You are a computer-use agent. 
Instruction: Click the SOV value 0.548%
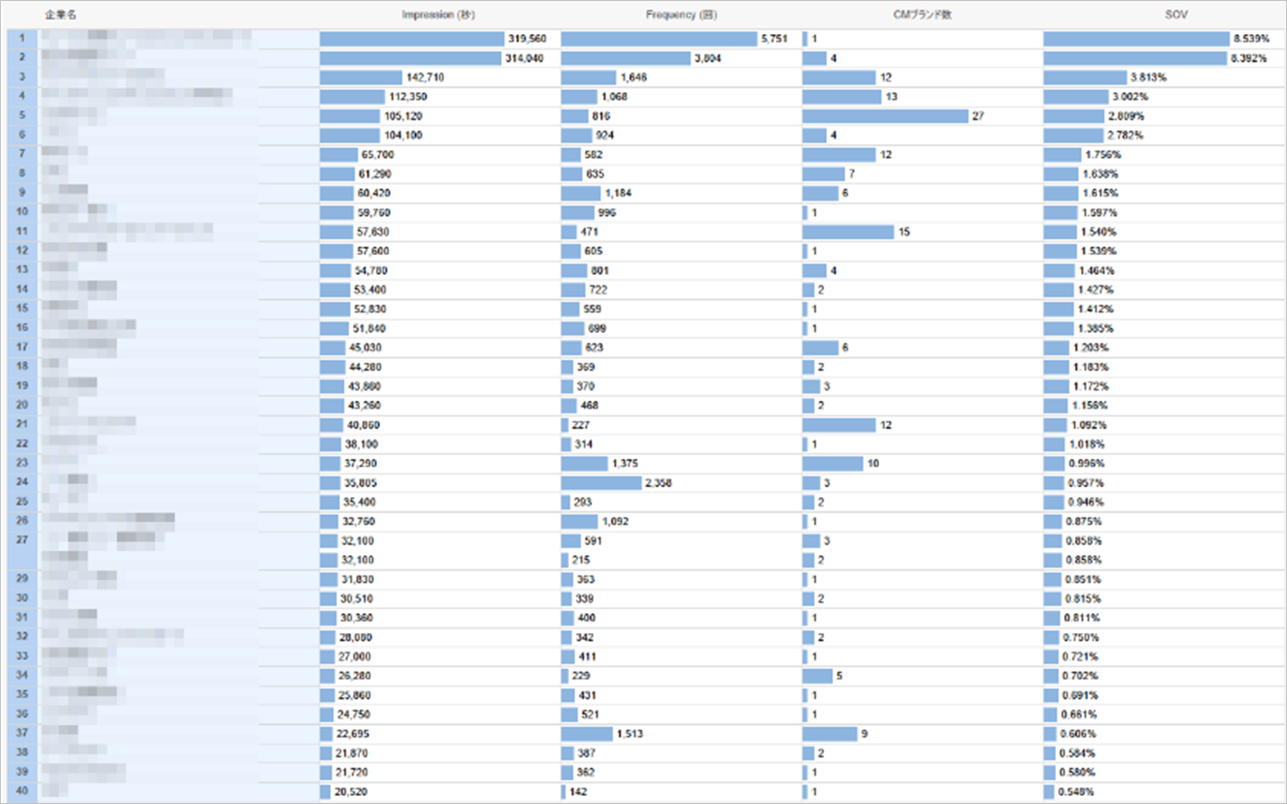[1076, 791]
